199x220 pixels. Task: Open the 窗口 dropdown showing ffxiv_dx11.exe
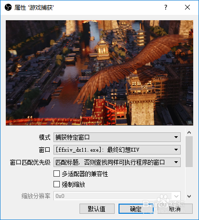point(117,150)
